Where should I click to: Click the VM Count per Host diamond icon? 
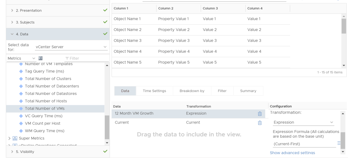(21, 123)
